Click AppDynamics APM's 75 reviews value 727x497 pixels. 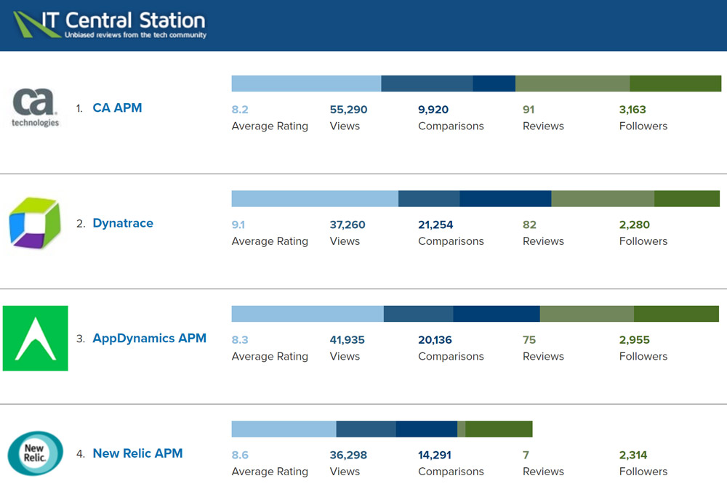click(x=529, y=340)
